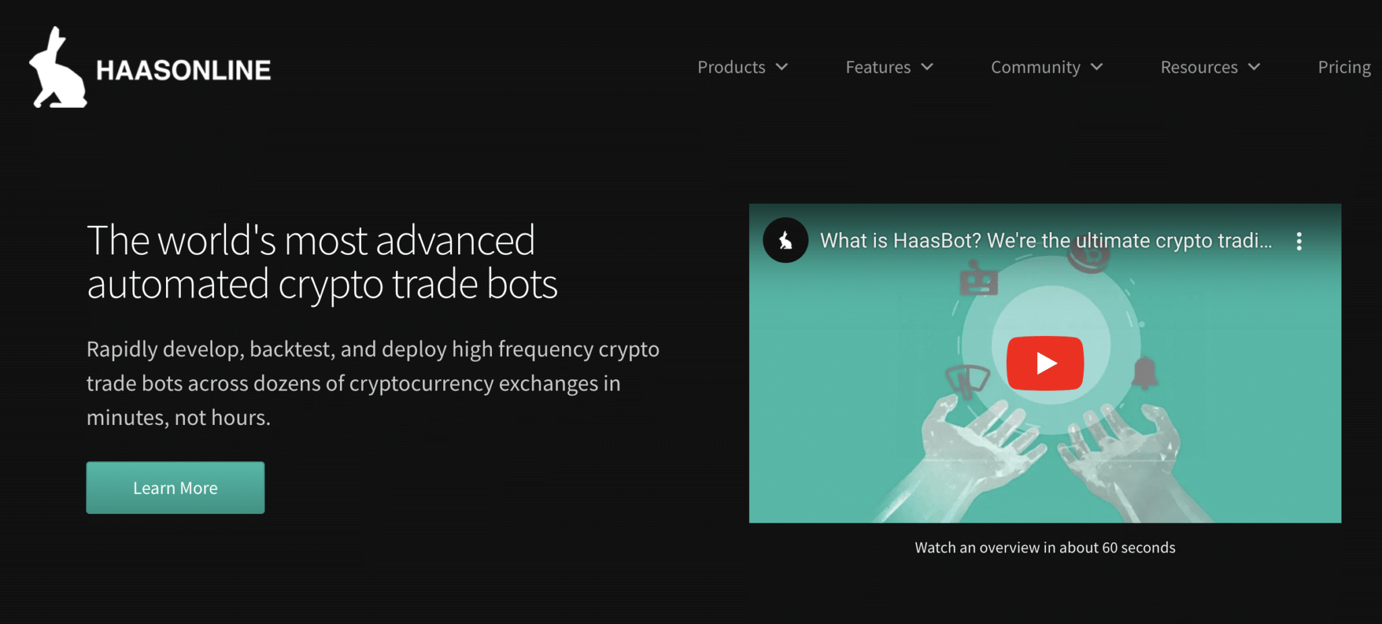Click the HaasOnline rabbit logo icon
The image size is (1382, 624).
(x=58, y=67)
